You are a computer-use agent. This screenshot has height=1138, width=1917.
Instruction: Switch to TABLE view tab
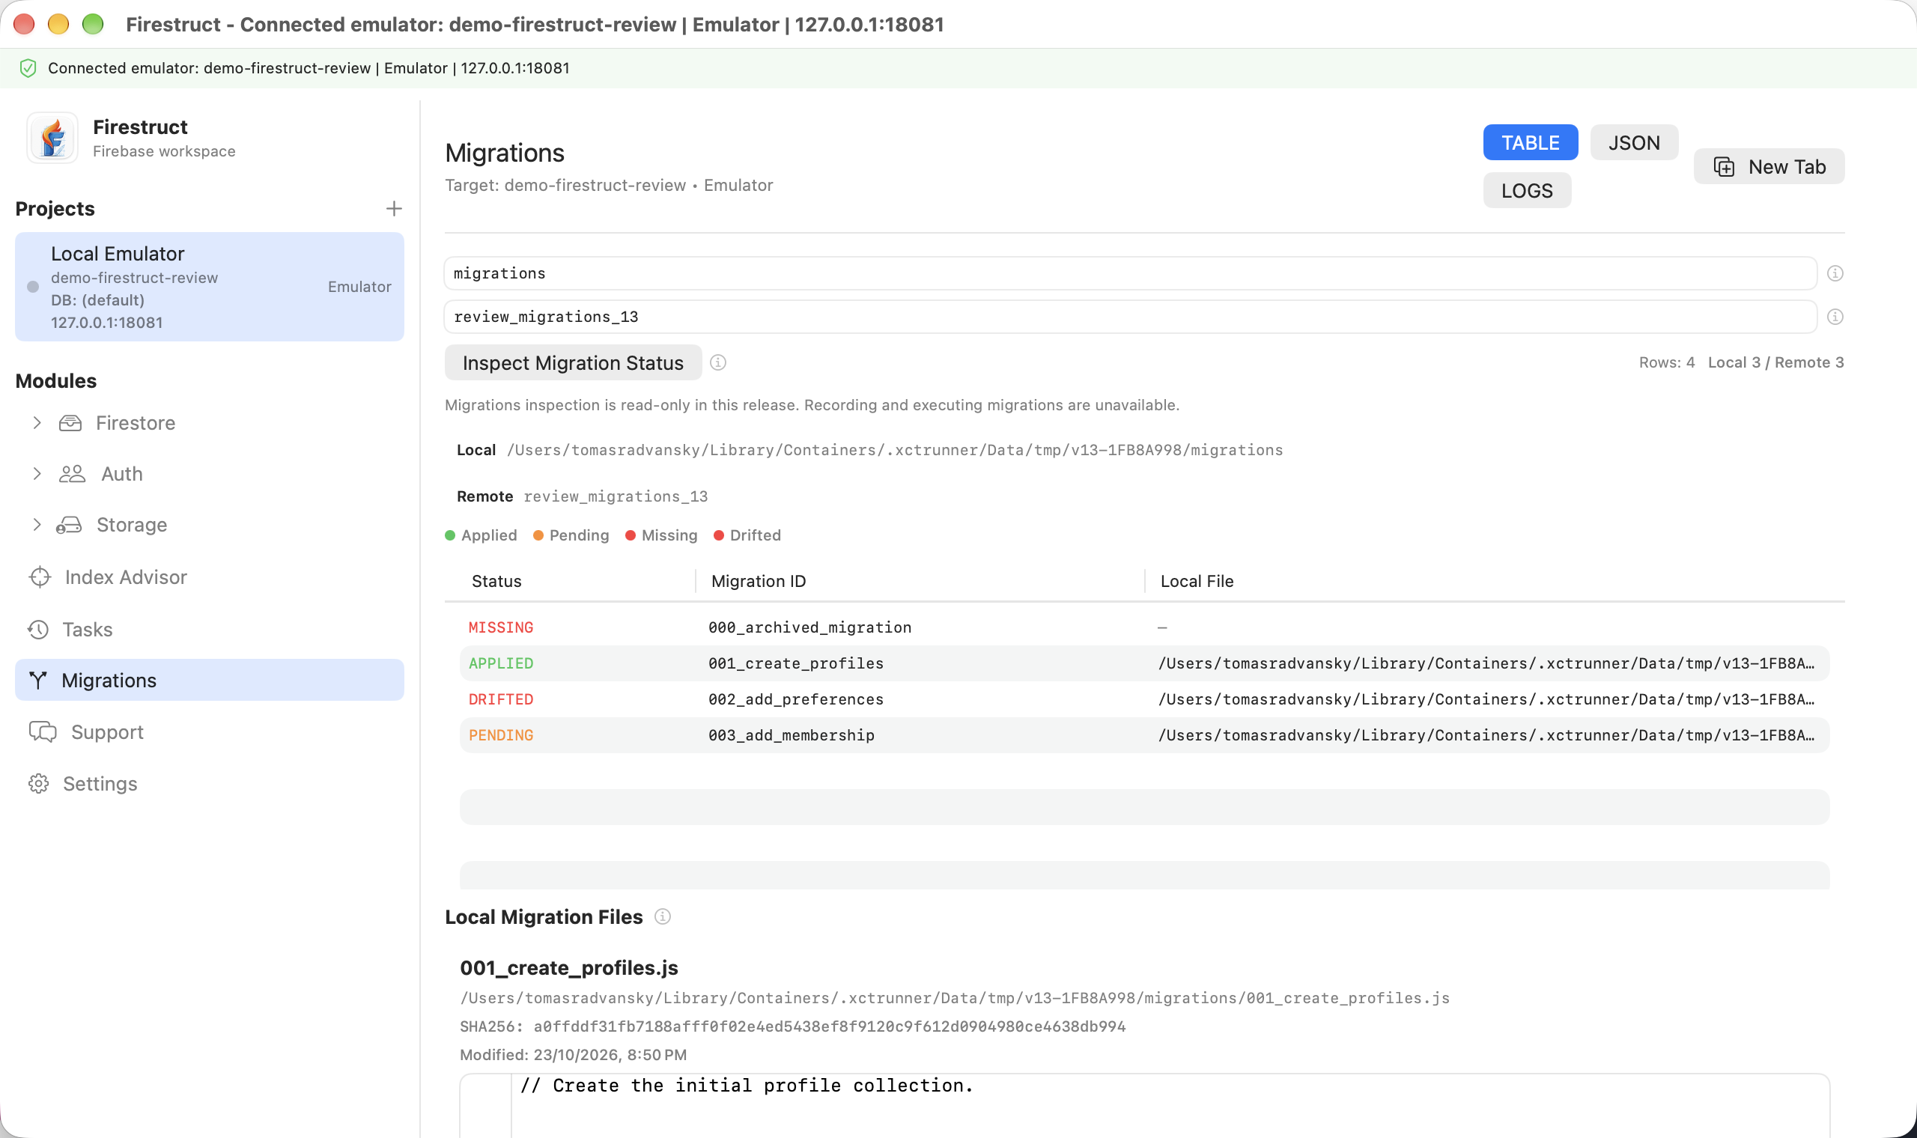[x=1530, y=143]
